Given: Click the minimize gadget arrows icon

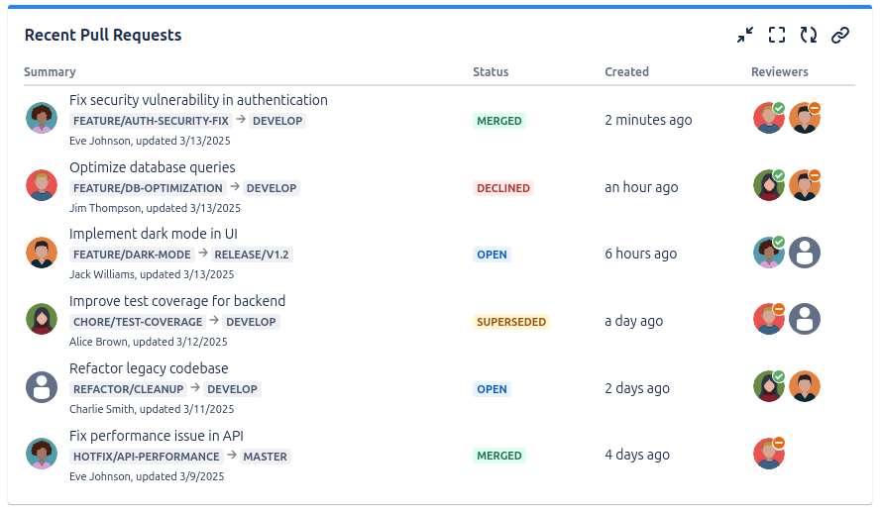Looking at the screenshot, I should [745, 36].
